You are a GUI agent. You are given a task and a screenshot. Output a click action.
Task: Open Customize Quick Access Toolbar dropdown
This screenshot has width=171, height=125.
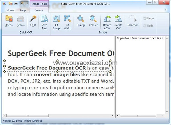tap(27, 4)
